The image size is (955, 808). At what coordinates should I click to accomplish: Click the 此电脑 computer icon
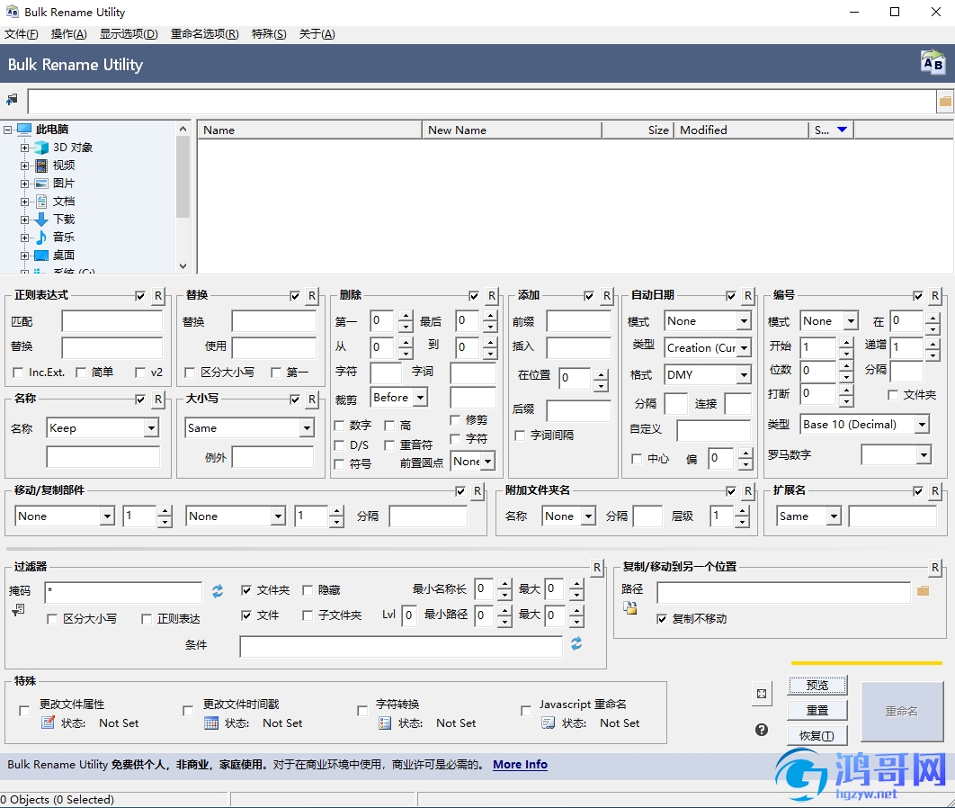24,130
